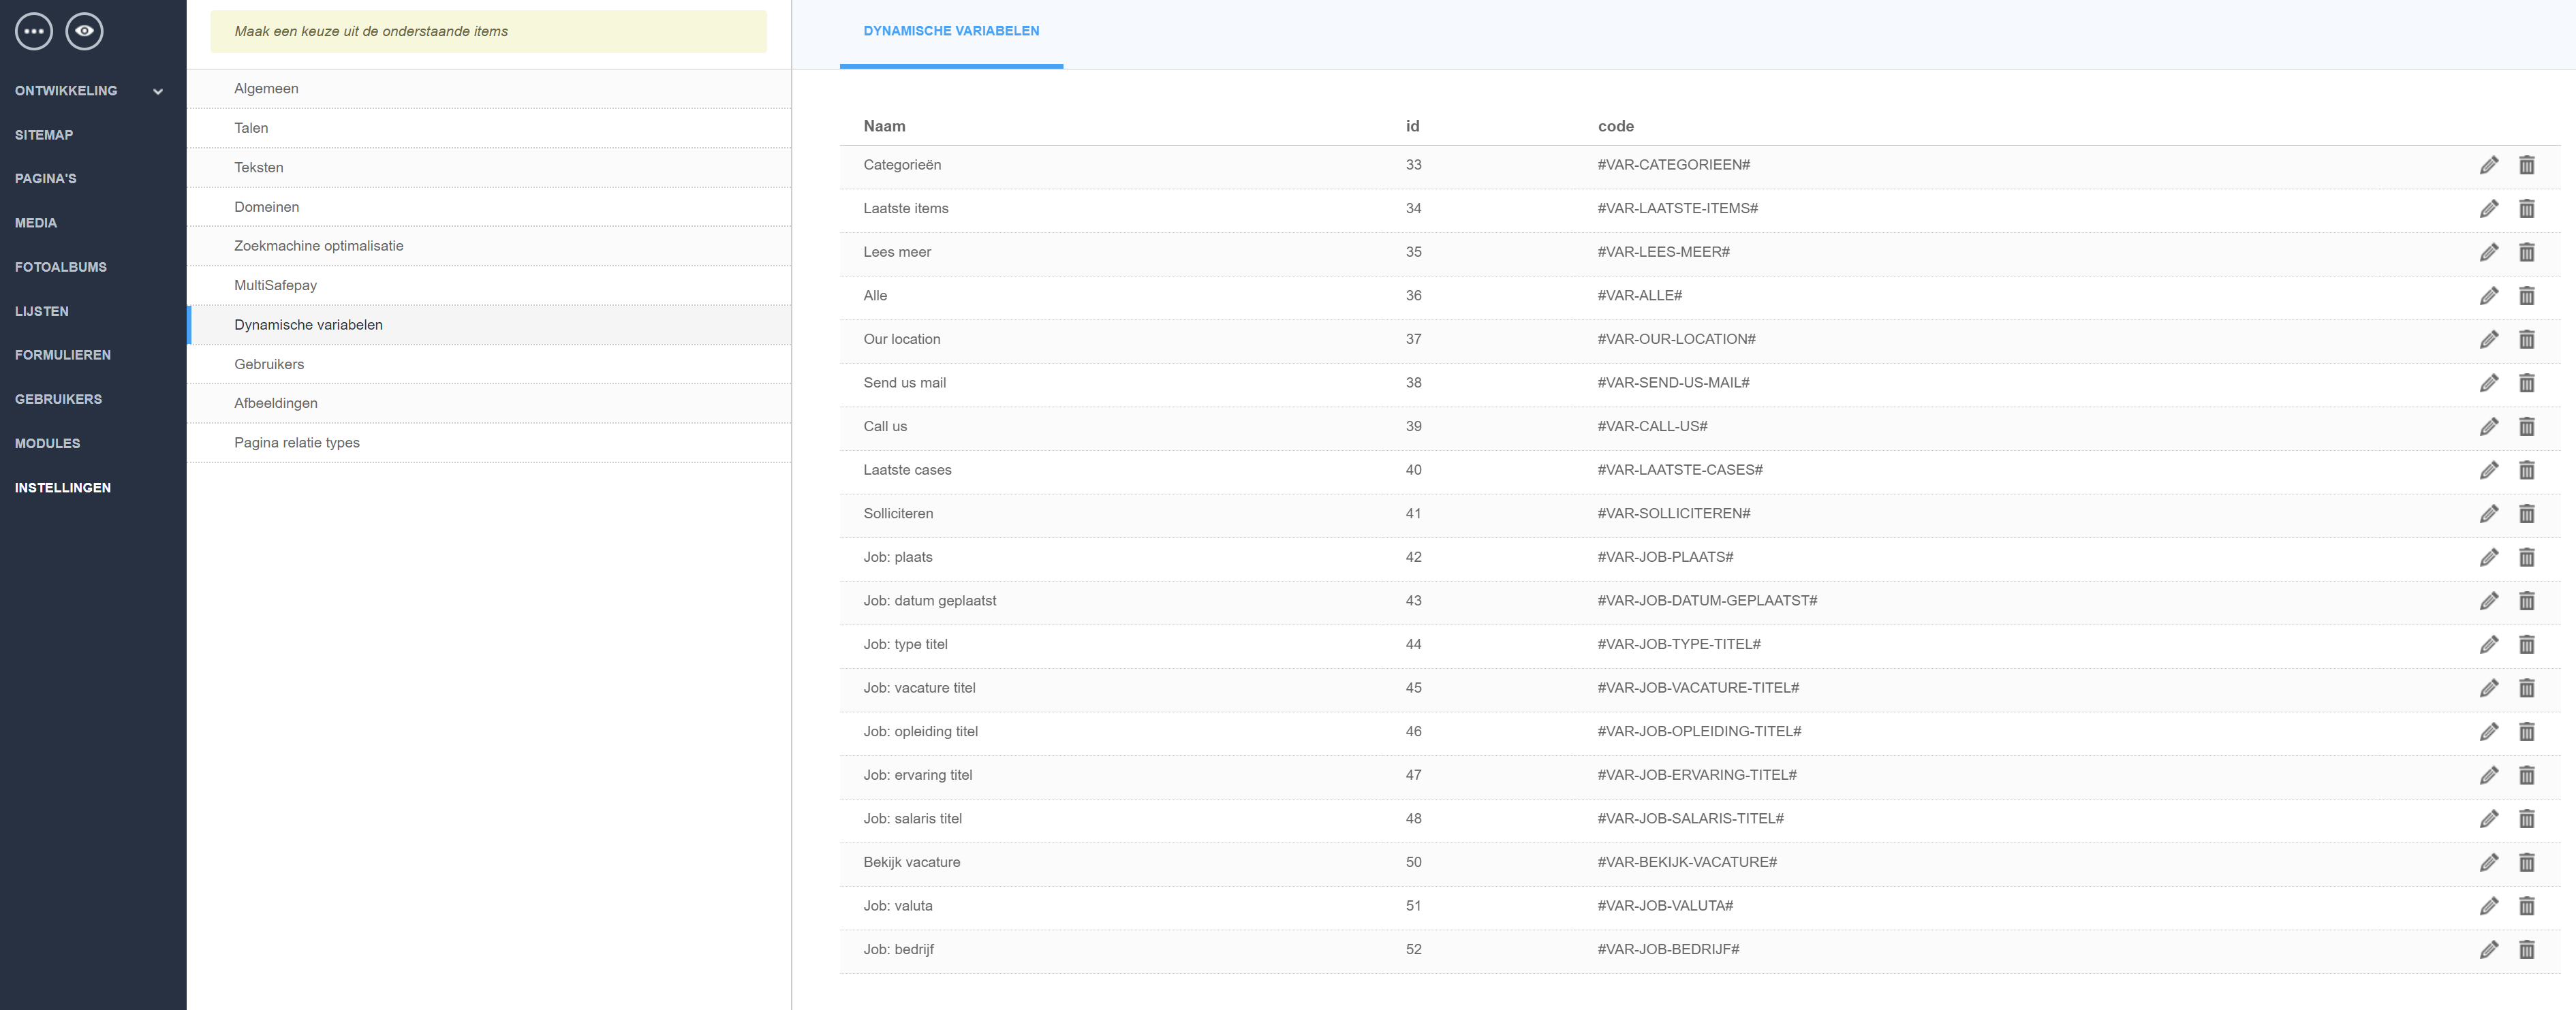This screenshot has height=1010, width=2576.
Task: Open the Dynamische Variabelen tab
Action: click(x=951, y=31)
